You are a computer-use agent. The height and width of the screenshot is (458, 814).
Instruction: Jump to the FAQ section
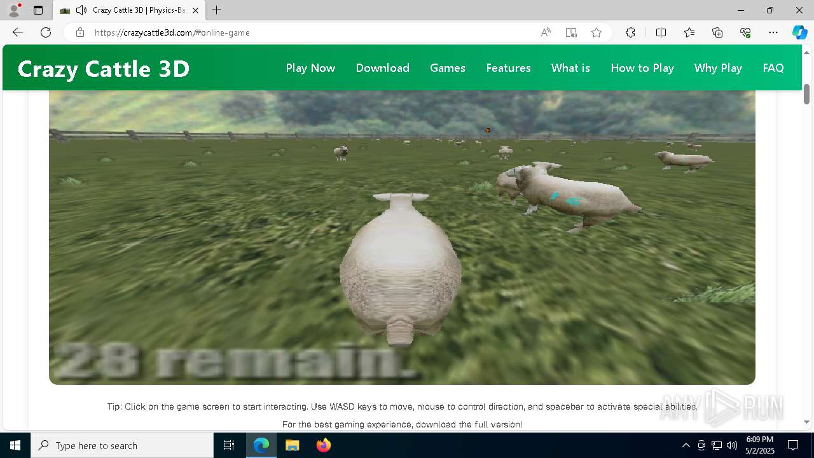[773, 68]
